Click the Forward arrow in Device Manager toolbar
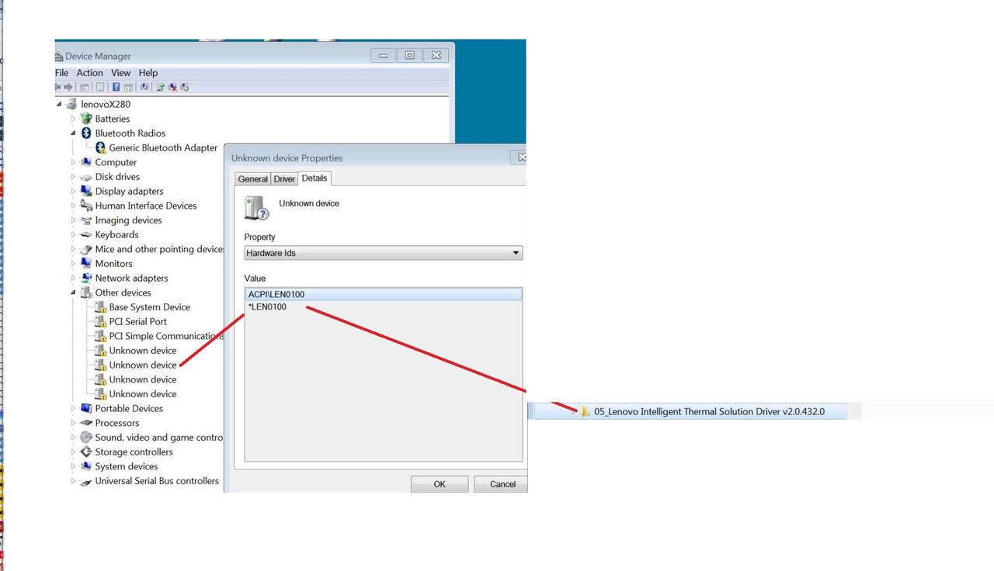Screen dimensions: 994x571 pyautogui.click(x=68, y=87)
